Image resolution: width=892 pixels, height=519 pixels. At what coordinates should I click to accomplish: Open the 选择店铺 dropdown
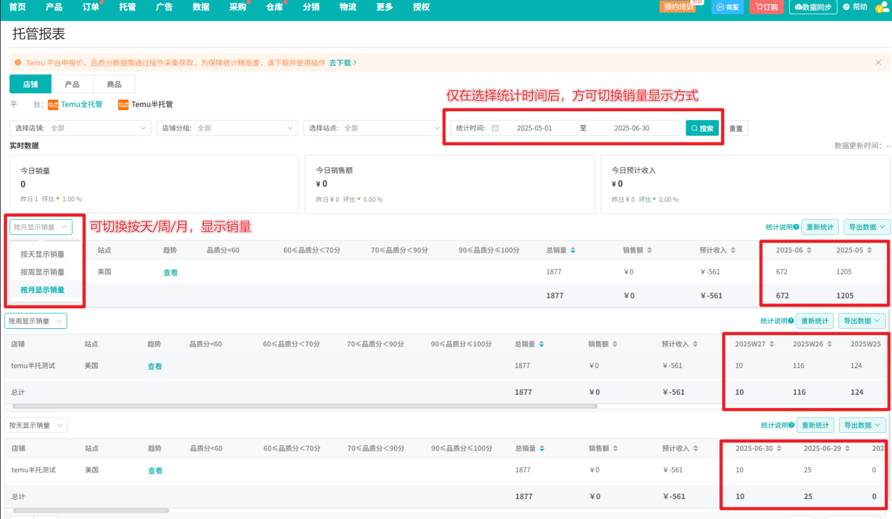pyautogui.click(x=80, y=128)
